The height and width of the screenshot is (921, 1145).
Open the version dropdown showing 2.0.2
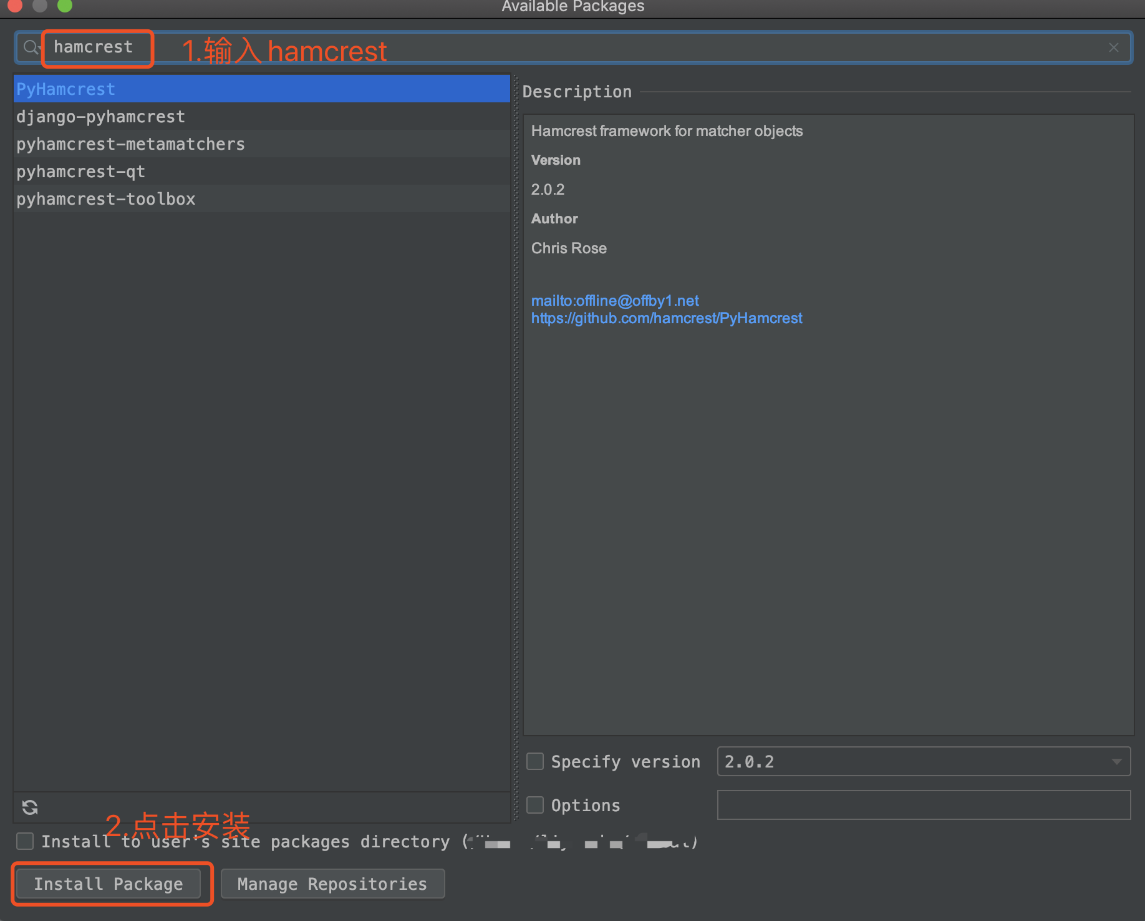tap(924, 761)
